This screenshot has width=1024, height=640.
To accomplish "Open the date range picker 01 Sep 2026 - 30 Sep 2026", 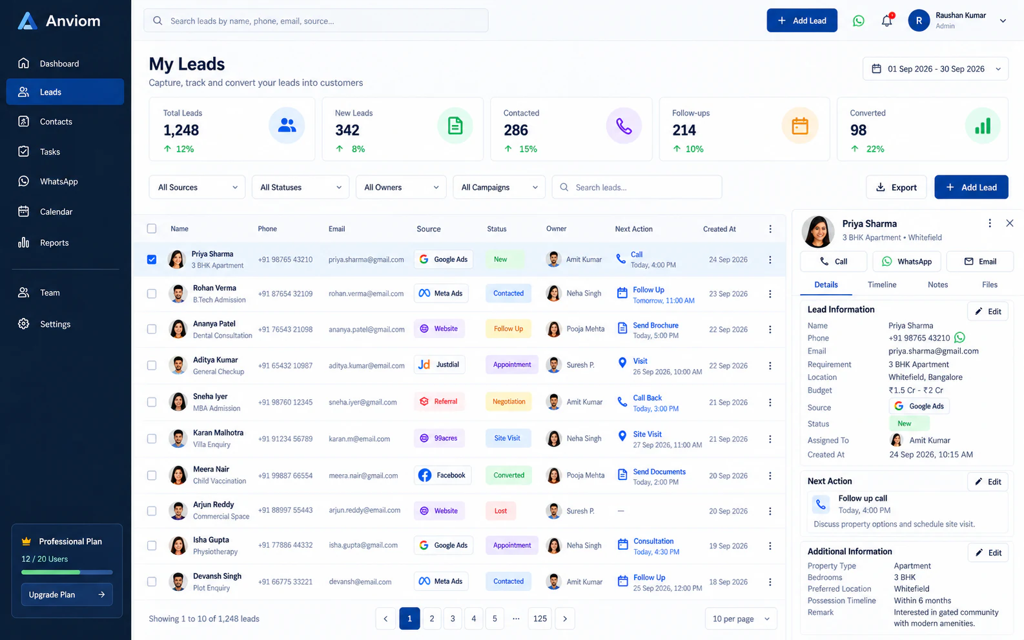I will coord(936,69).
